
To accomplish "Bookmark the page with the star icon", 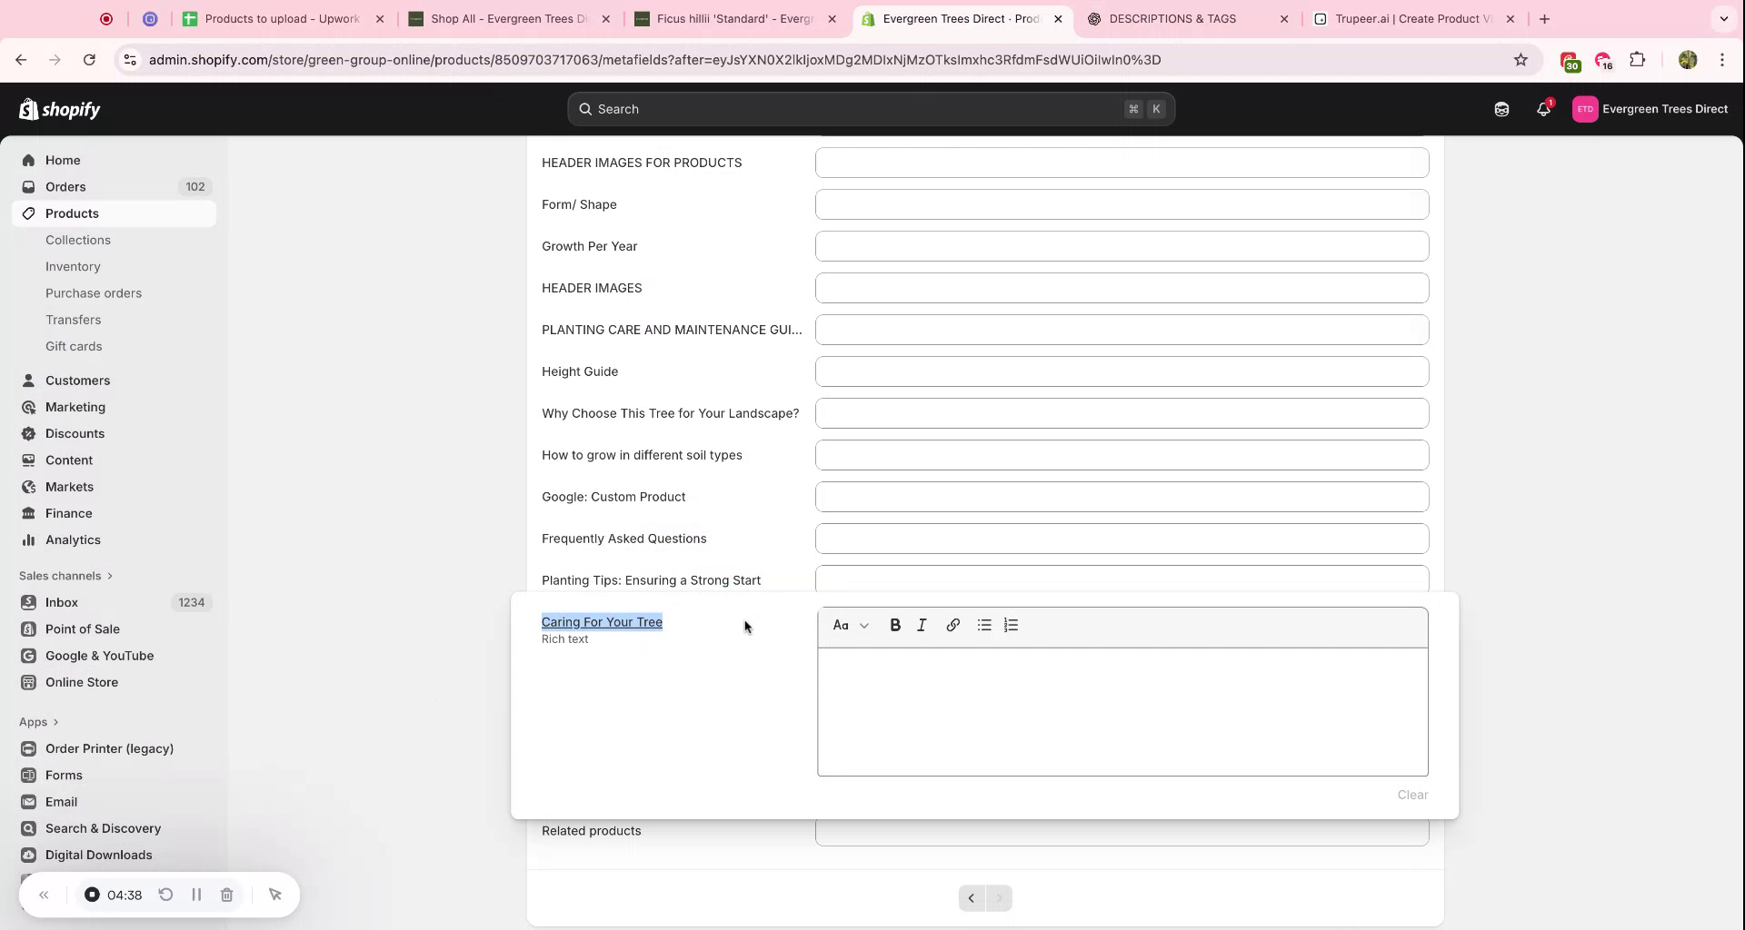I will tap(1521, 59).
